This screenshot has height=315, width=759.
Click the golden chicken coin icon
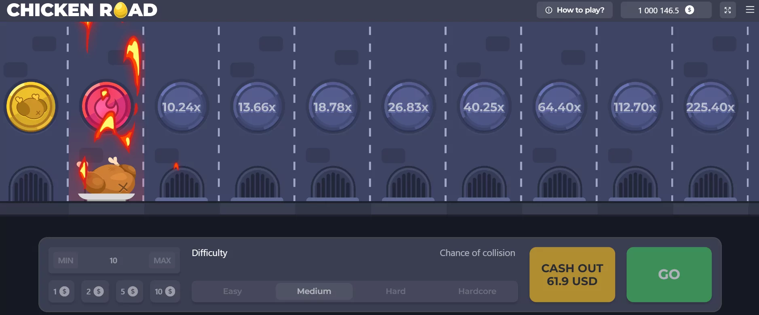[31, 107]
